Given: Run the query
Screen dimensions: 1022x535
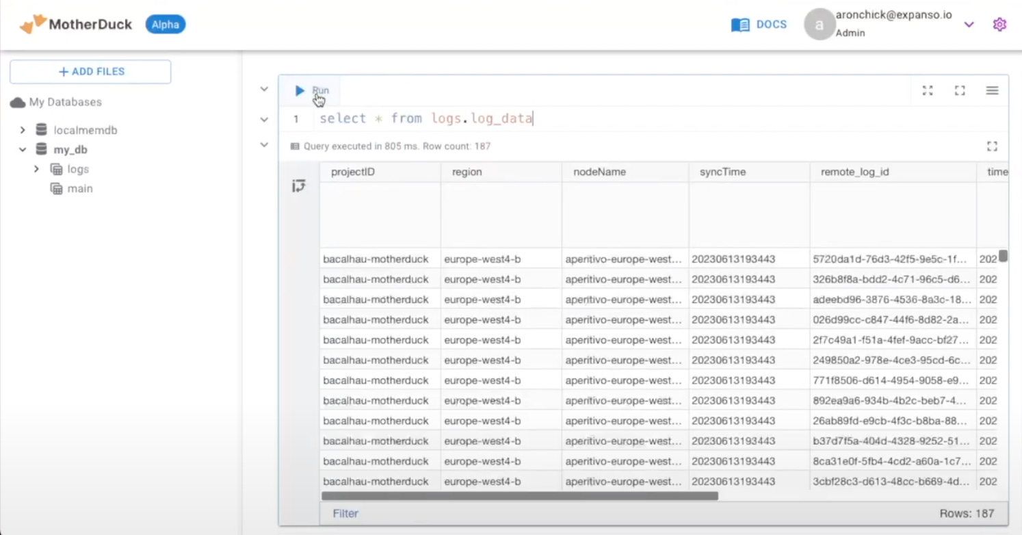Looking at the screenshot, I should click(x=312, y=90).
